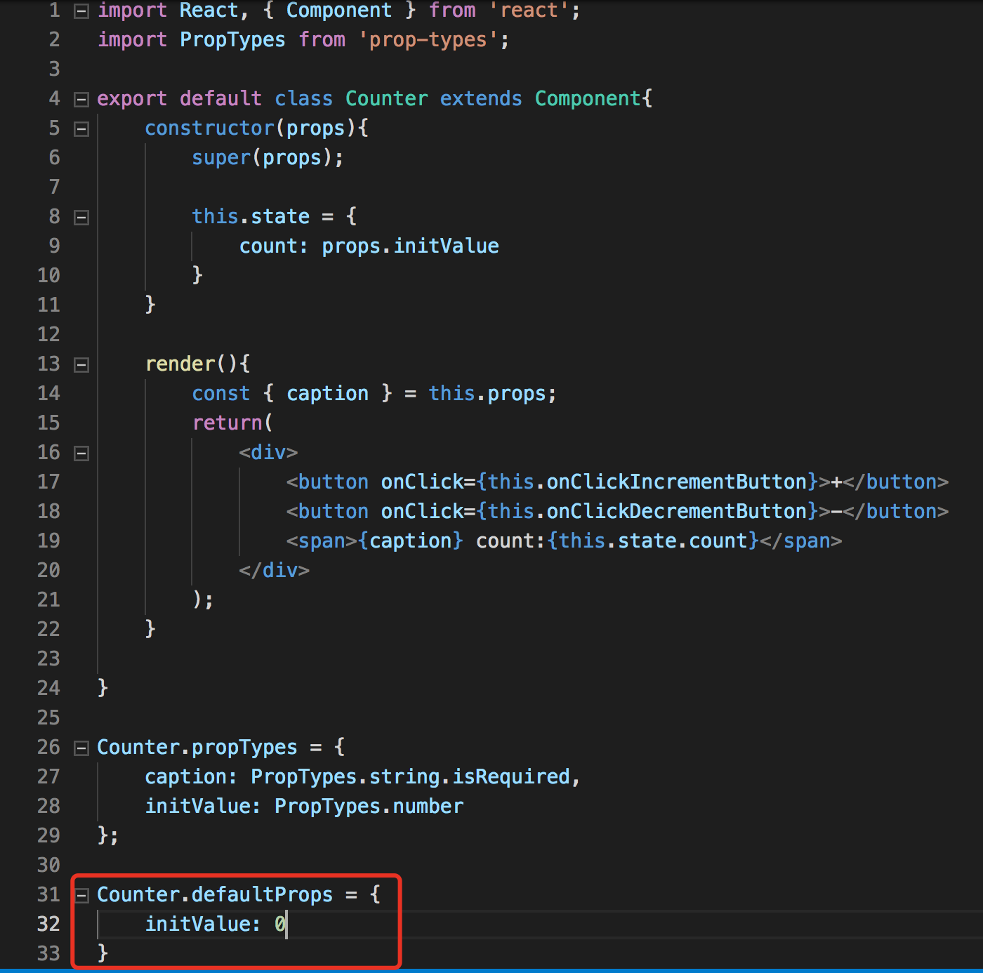Screen dimensions: 983x973
Task: Collapse the Counter.defaultProps fold on line 31
Action: [81, 895]
